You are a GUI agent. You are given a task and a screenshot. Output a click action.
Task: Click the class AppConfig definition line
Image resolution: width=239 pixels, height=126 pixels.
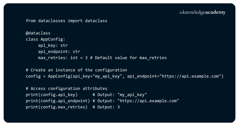click(46, 39)
